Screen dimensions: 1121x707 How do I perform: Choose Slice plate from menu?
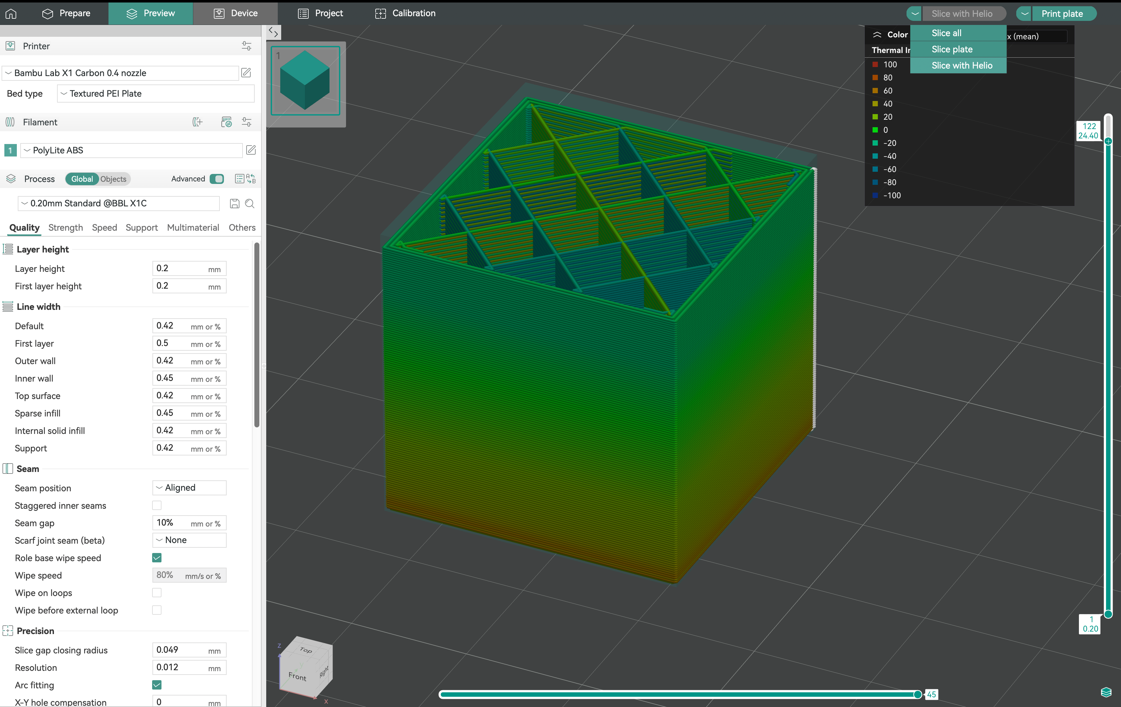coord(958,49)
